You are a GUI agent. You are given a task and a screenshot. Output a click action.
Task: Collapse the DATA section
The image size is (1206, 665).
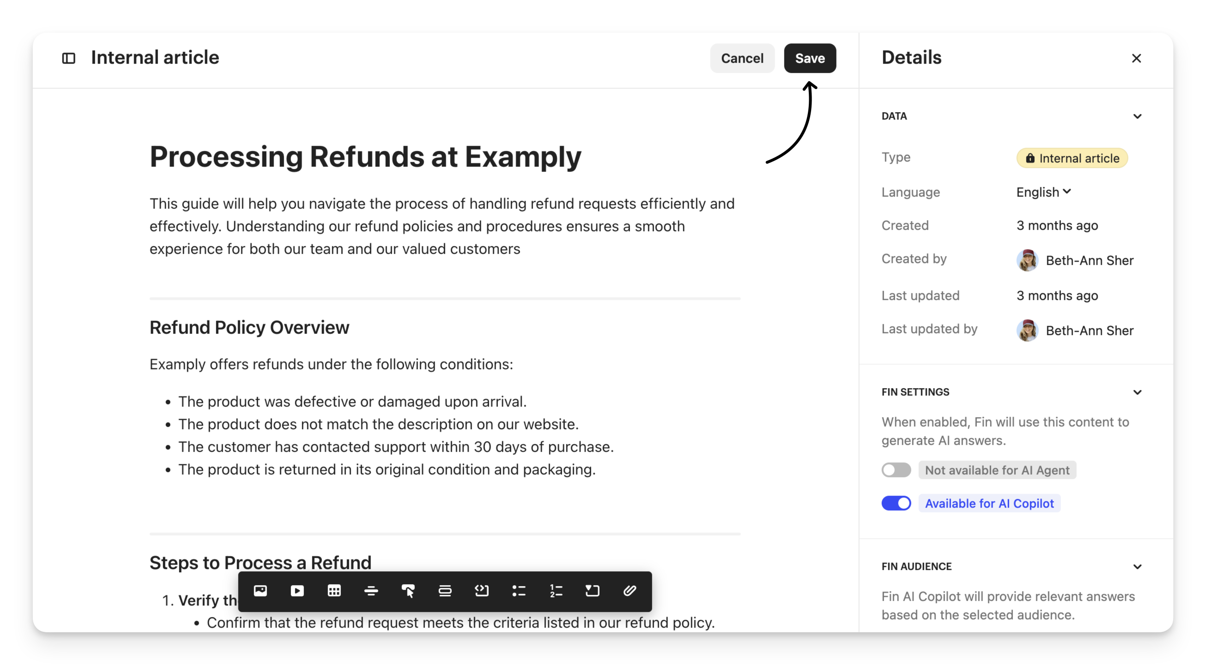pyautogui.click(x=1137, y=116)
